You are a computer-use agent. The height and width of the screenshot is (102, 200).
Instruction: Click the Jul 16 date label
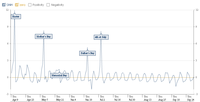click(117, 100)
